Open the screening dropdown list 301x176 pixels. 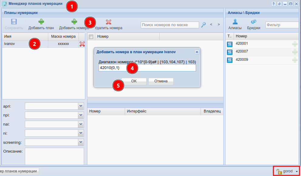tap(81, 142)
